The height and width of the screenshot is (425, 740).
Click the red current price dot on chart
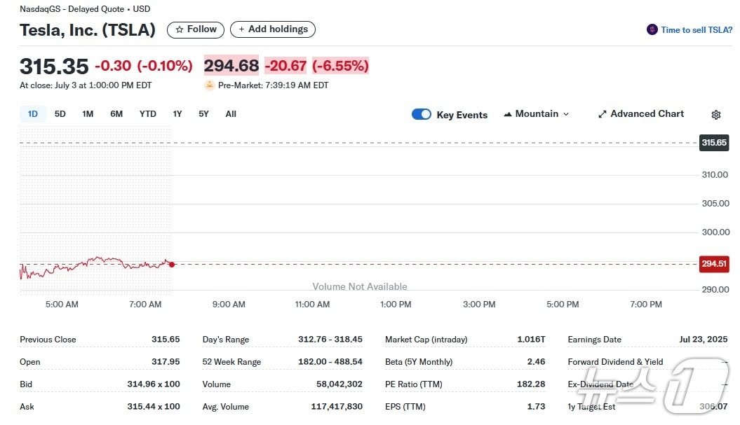[x=172, y=265]
